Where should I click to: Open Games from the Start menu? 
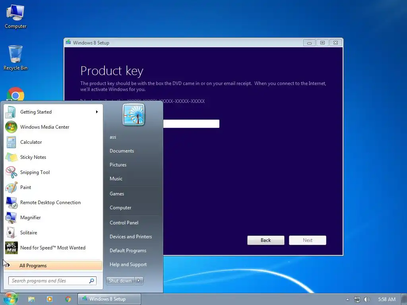pos(117,194)
